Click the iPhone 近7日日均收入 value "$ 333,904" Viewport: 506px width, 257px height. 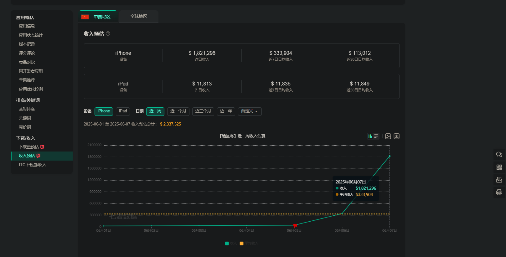point(281,53)
